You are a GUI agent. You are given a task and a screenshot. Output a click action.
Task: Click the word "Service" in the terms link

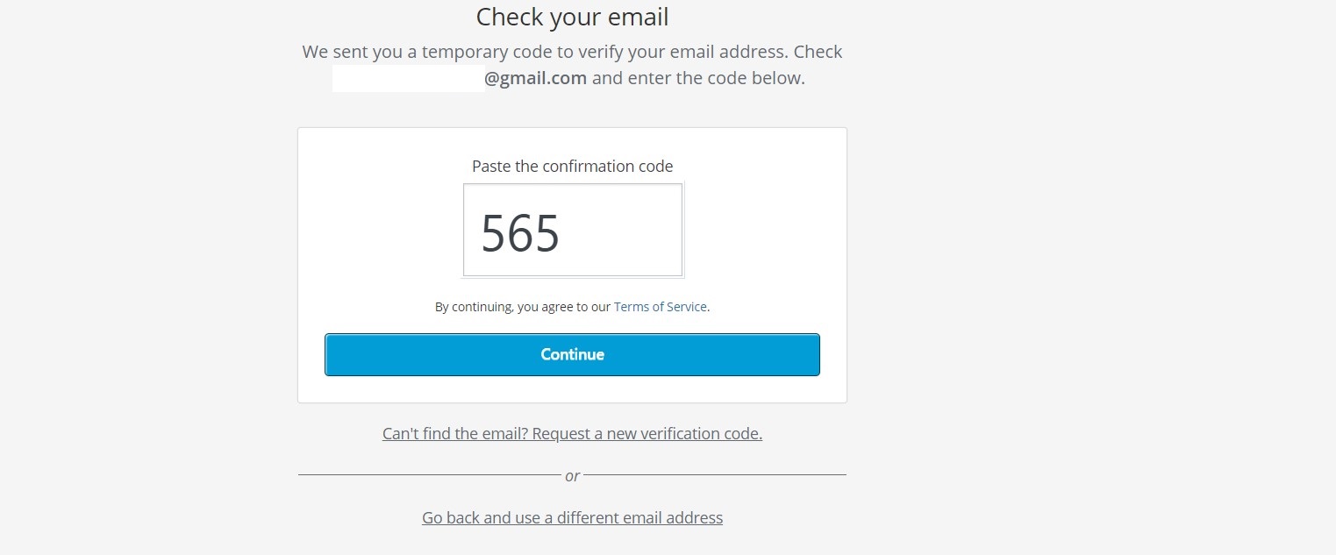684,307
